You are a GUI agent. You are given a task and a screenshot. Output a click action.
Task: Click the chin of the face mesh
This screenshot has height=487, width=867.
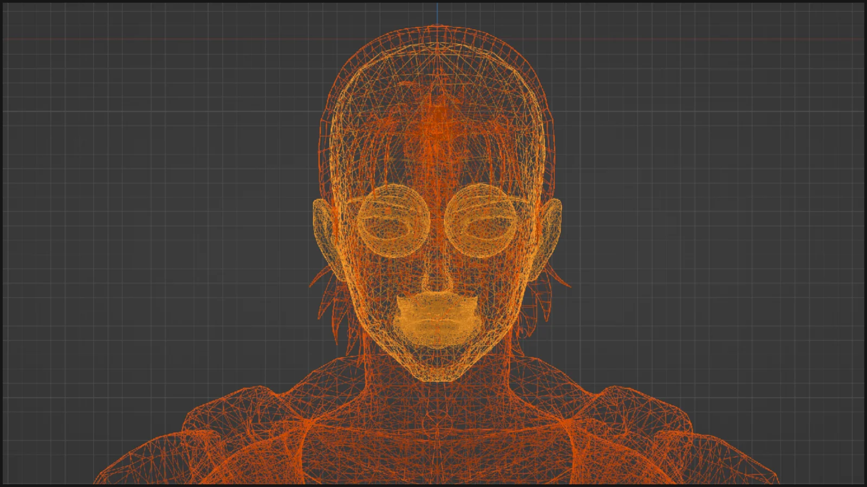pyautogui.click(x=437, y=368)
